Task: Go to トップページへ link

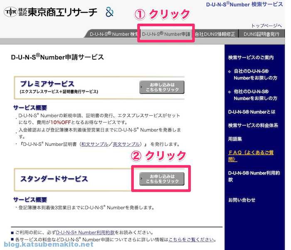Action: (x=266, y=26)
